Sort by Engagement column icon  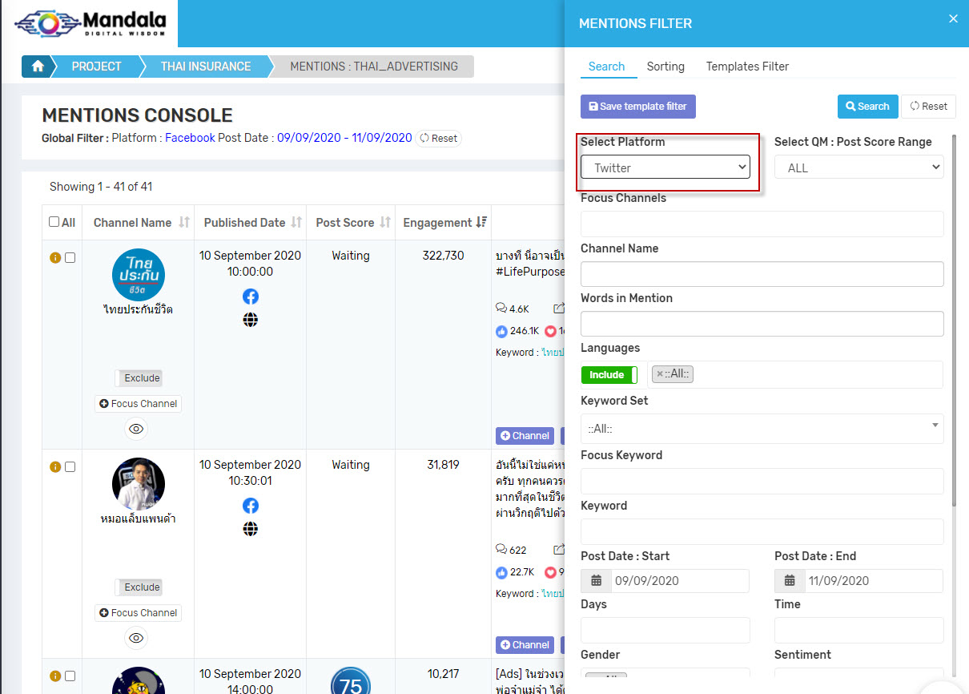tap(481, 223)
